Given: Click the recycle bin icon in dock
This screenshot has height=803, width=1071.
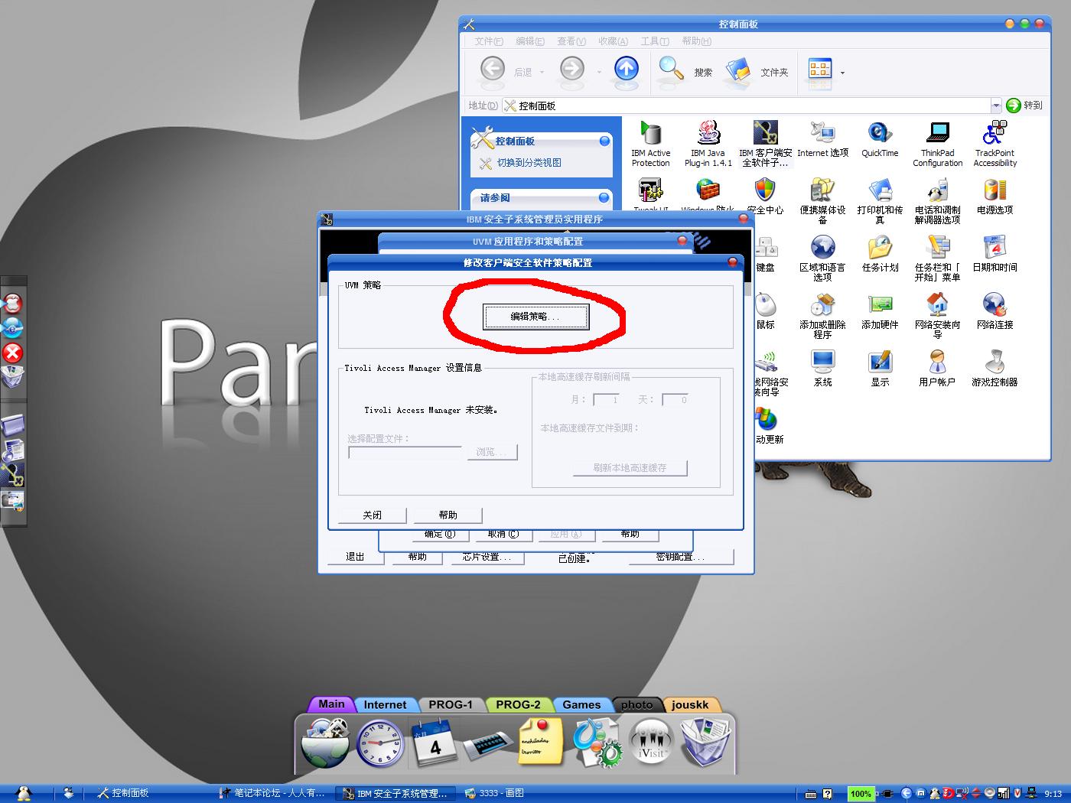Looking at the screenshot, I should tap(705, 743).
